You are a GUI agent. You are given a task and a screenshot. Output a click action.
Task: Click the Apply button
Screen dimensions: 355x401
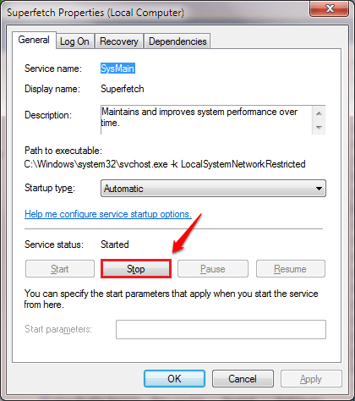311,379
